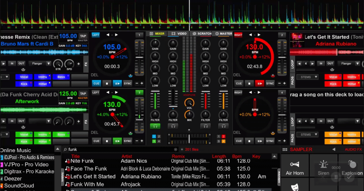Toggle play/pause on deck 1
Image resolution: width=364 pixels, height=191 pixels.
[117, 84]
